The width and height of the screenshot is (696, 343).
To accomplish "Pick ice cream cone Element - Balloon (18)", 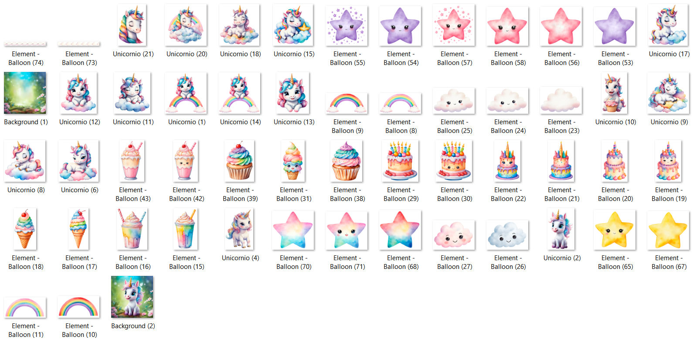I will click(x=25, y=229).
